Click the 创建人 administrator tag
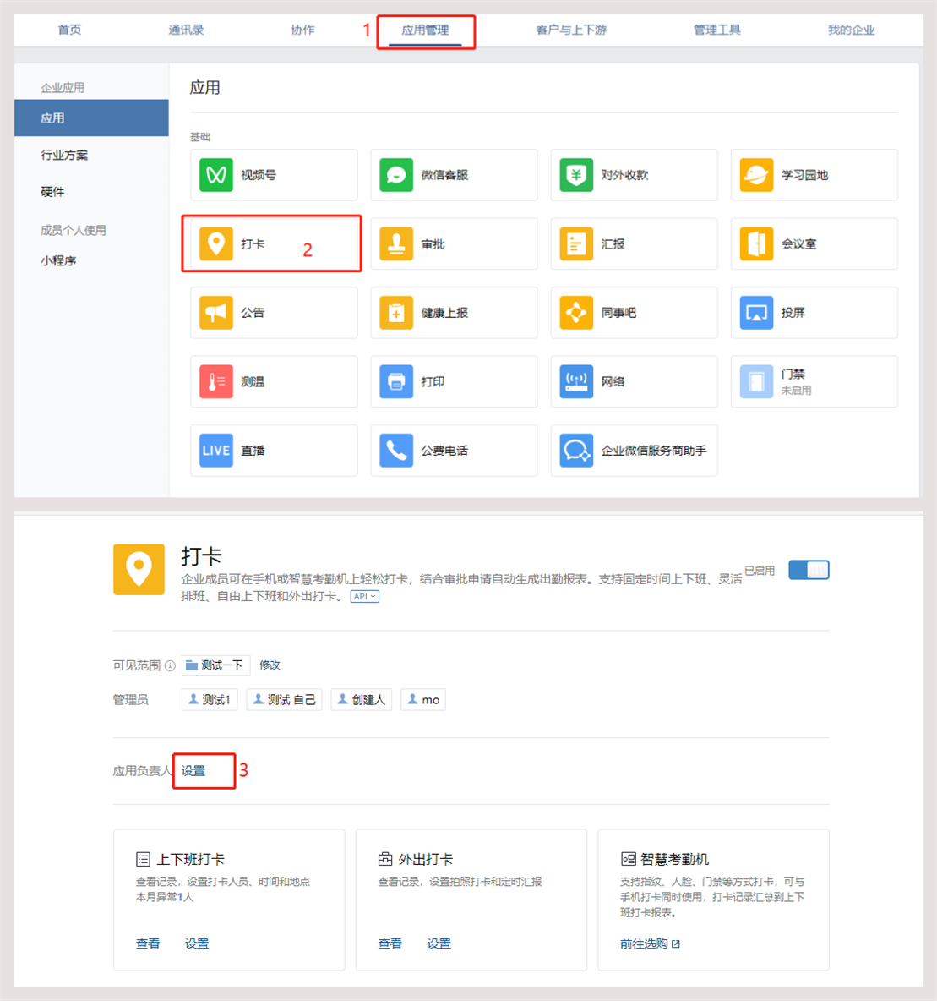Screen dimensions: 937x1001 click(362, 700)
